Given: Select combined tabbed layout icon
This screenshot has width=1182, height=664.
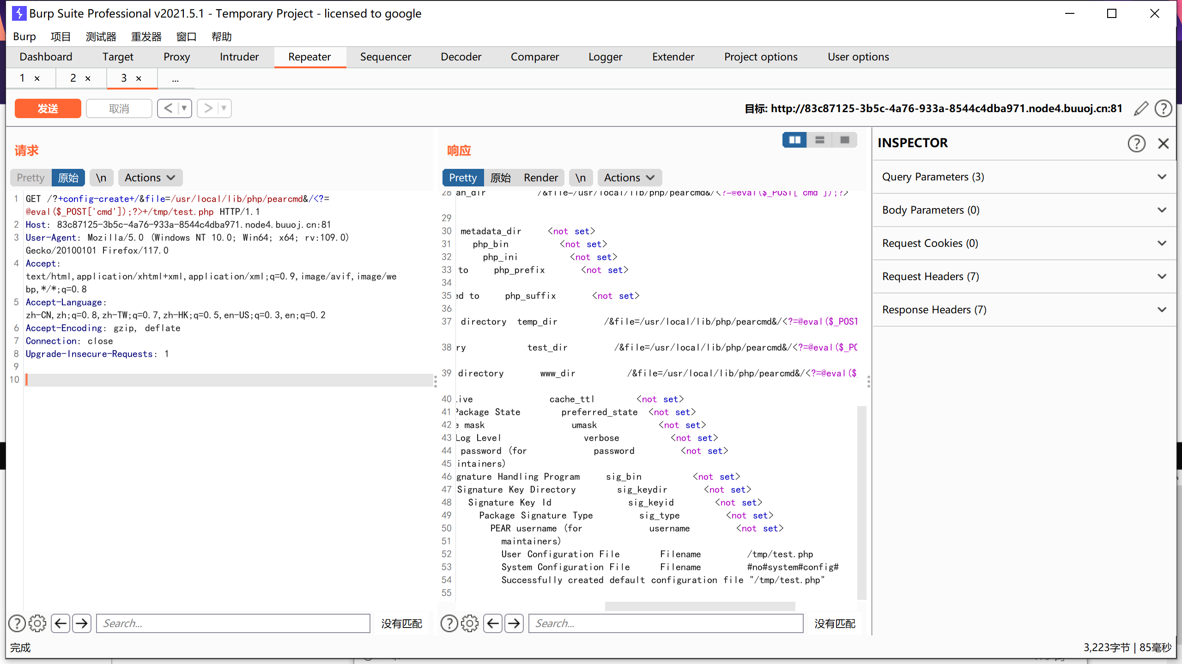Looking at the screenshot, I should click(845, 140).
